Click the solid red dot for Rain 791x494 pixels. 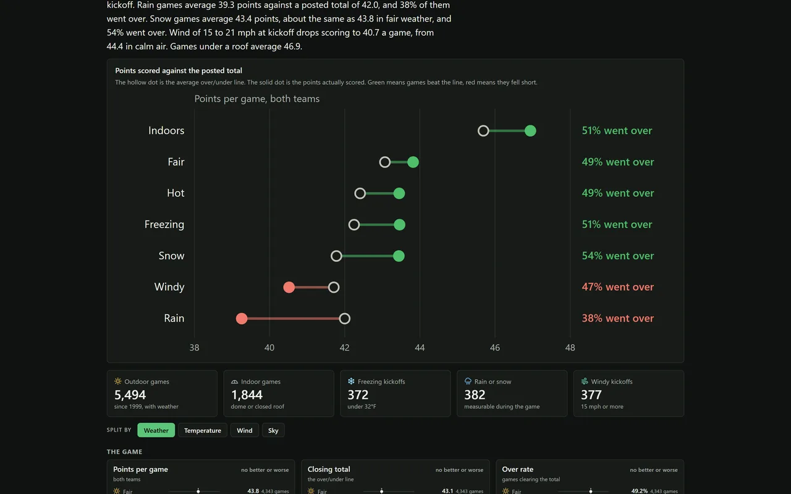tap(242, 319)
